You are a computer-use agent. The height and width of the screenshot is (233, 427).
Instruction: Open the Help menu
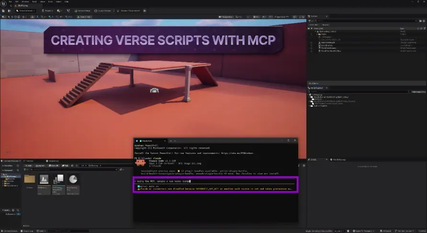[x=67, y=1]
